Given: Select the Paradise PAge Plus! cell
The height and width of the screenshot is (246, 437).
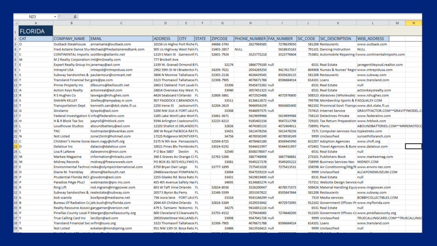Looking at the screenshot, I should coord(71,182).
